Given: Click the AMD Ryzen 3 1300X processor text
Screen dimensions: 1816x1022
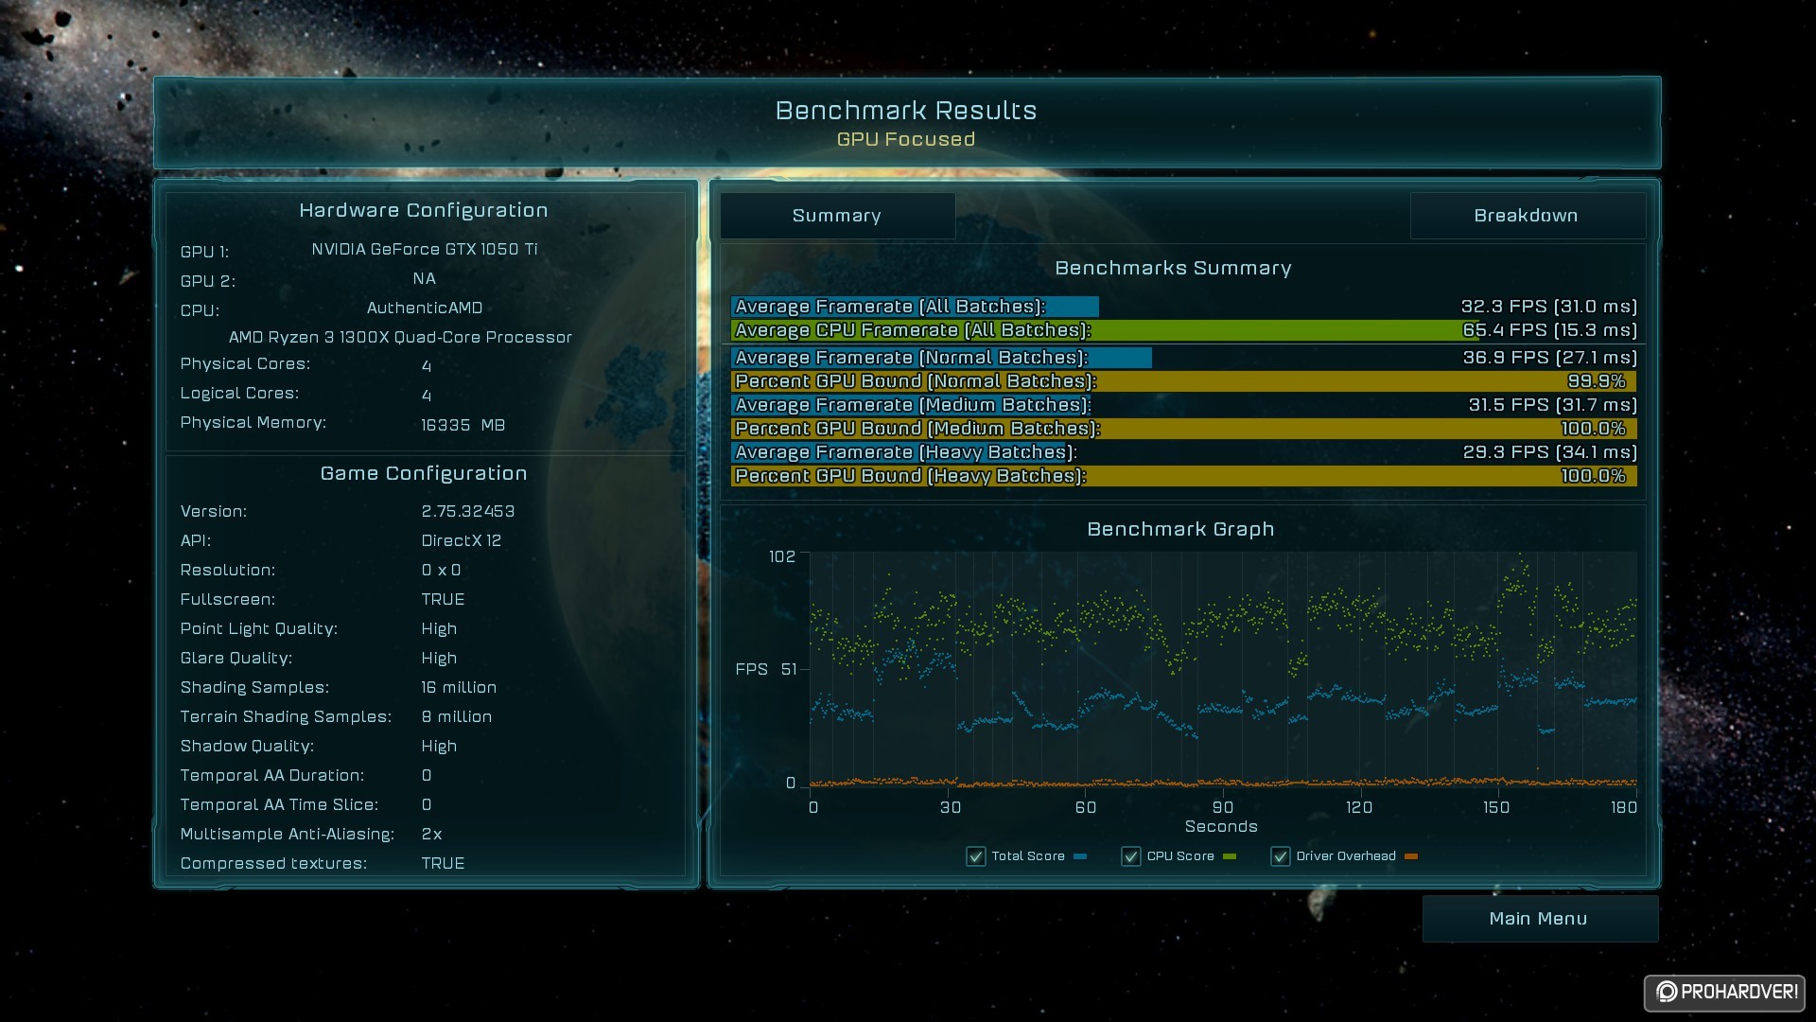Looking at the screenshot, I should 400,338.
